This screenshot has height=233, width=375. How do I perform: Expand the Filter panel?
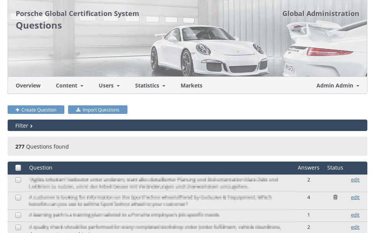click(24, 126)
